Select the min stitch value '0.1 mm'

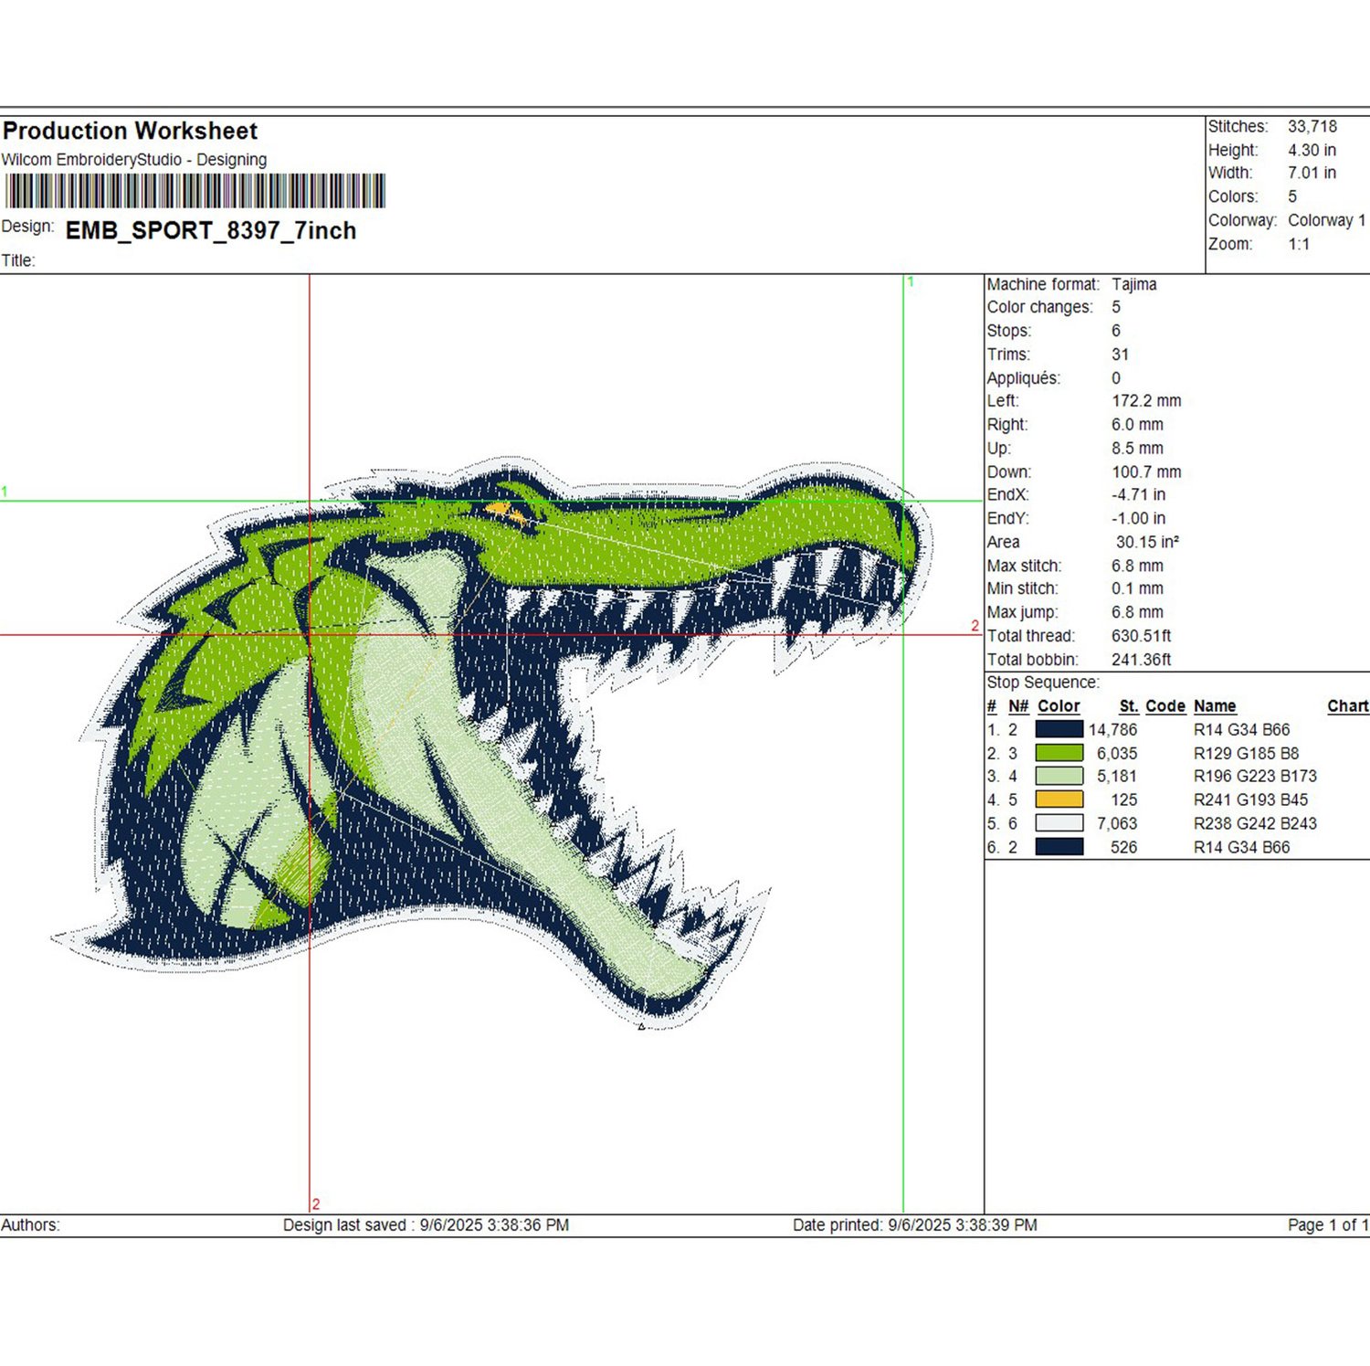click(1137, 588)
